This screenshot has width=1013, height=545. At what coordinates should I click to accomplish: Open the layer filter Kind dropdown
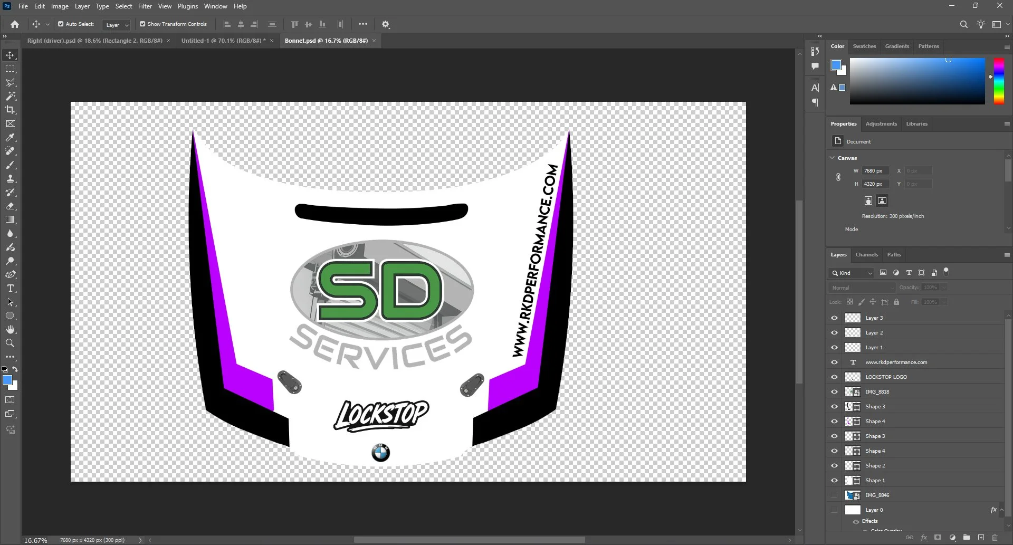pyautogui.click(x=852, y=273)
